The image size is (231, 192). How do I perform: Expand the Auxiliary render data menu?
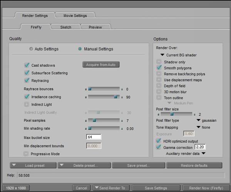click(x=186, y=153)
